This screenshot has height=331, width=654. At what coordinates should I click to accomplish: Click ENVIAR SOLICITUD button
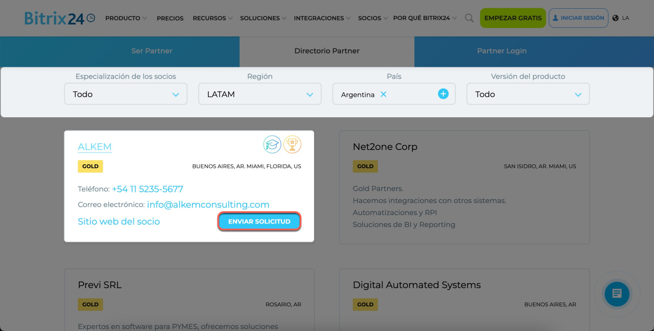coord(260,221)
